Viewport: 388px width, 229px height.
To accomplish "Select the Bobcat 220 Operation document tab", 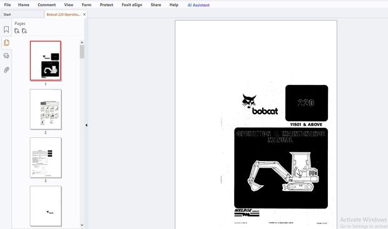I will click(64, 14).
